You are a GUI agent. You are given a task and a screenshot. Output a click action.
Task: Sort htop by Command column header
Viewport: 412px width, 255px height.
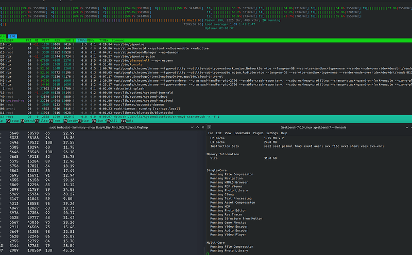tap(118, 41)
